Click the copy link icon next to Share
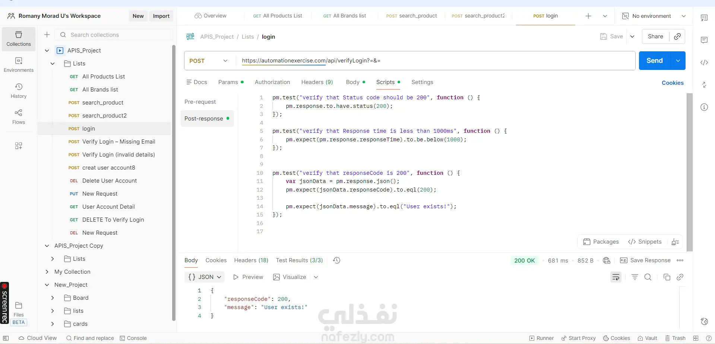This screenshot has height=344, width=715. [677, 36]
